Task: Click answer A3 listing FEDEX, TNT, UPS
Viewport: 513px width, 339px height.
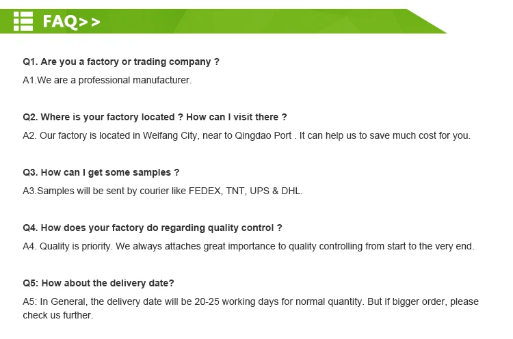Action: point(162,191)
